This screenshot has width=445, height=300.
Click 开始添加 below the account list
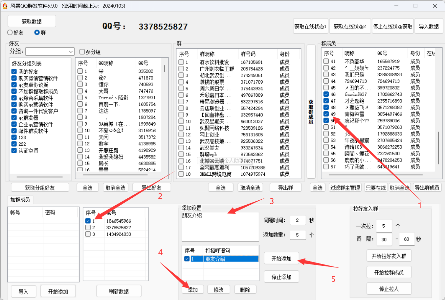pos(58,291)
